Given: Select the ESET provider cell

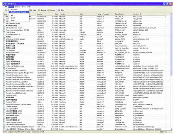Looking at the screenshot, I should pos(61,125).
